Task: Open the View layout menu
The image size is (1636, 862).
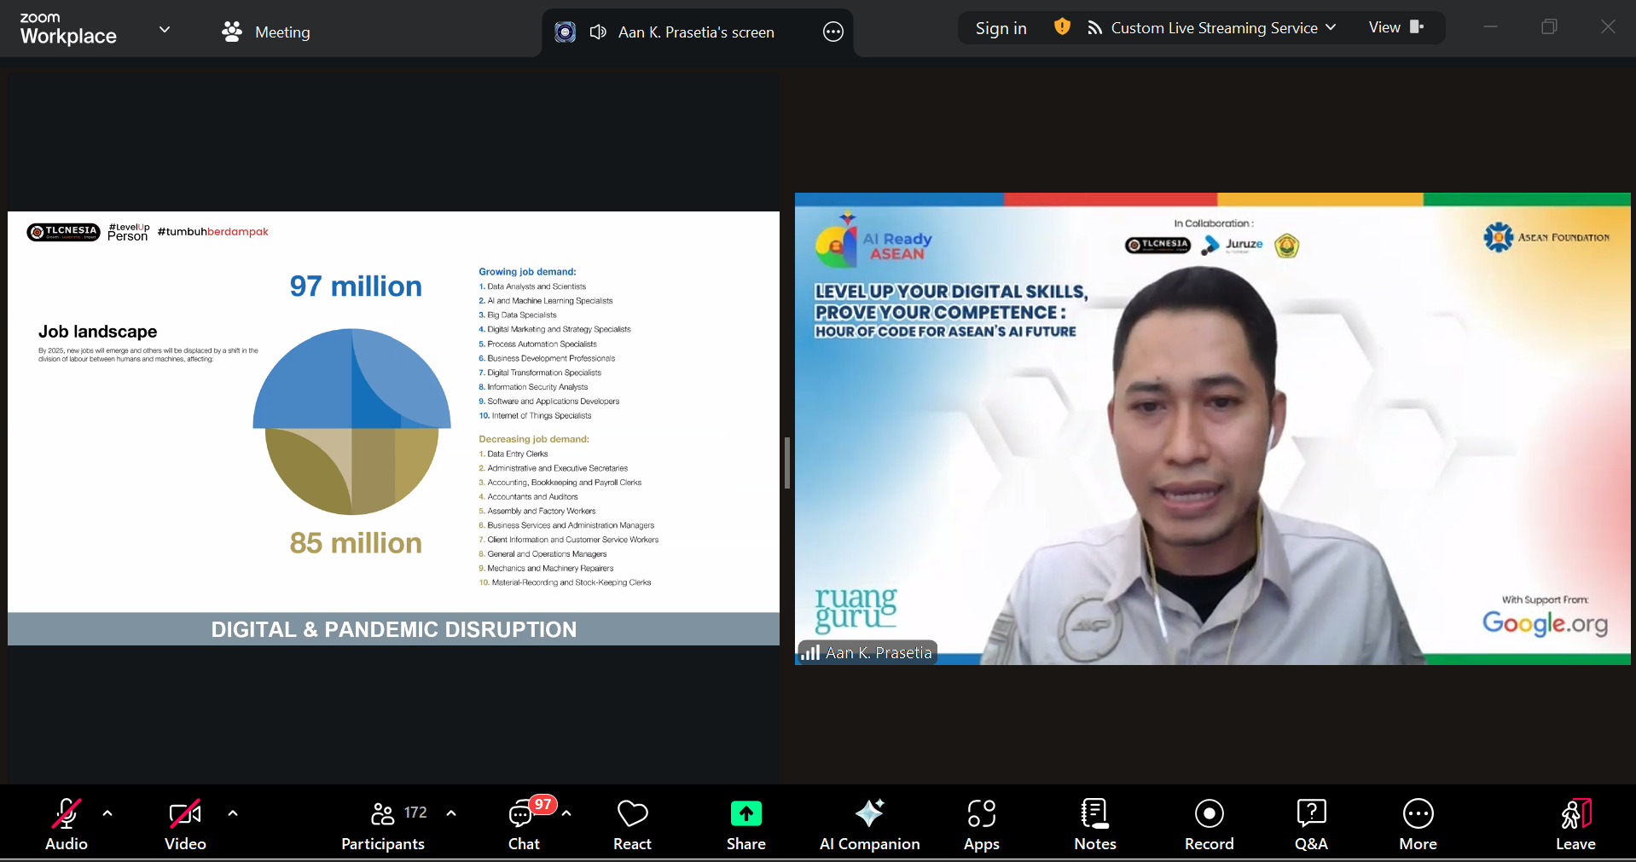Action: (x=1395, y=27)
